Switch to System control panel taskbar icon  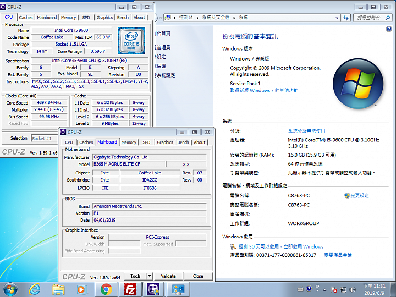pyautogui.click(x=178, y=289)
